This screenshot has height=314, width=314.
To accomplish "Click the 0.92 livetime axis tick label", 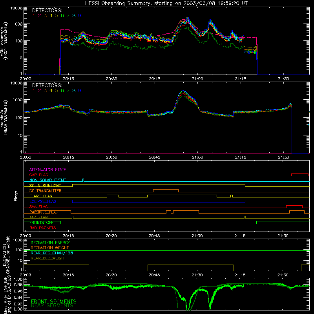I will tap(18, 303).
